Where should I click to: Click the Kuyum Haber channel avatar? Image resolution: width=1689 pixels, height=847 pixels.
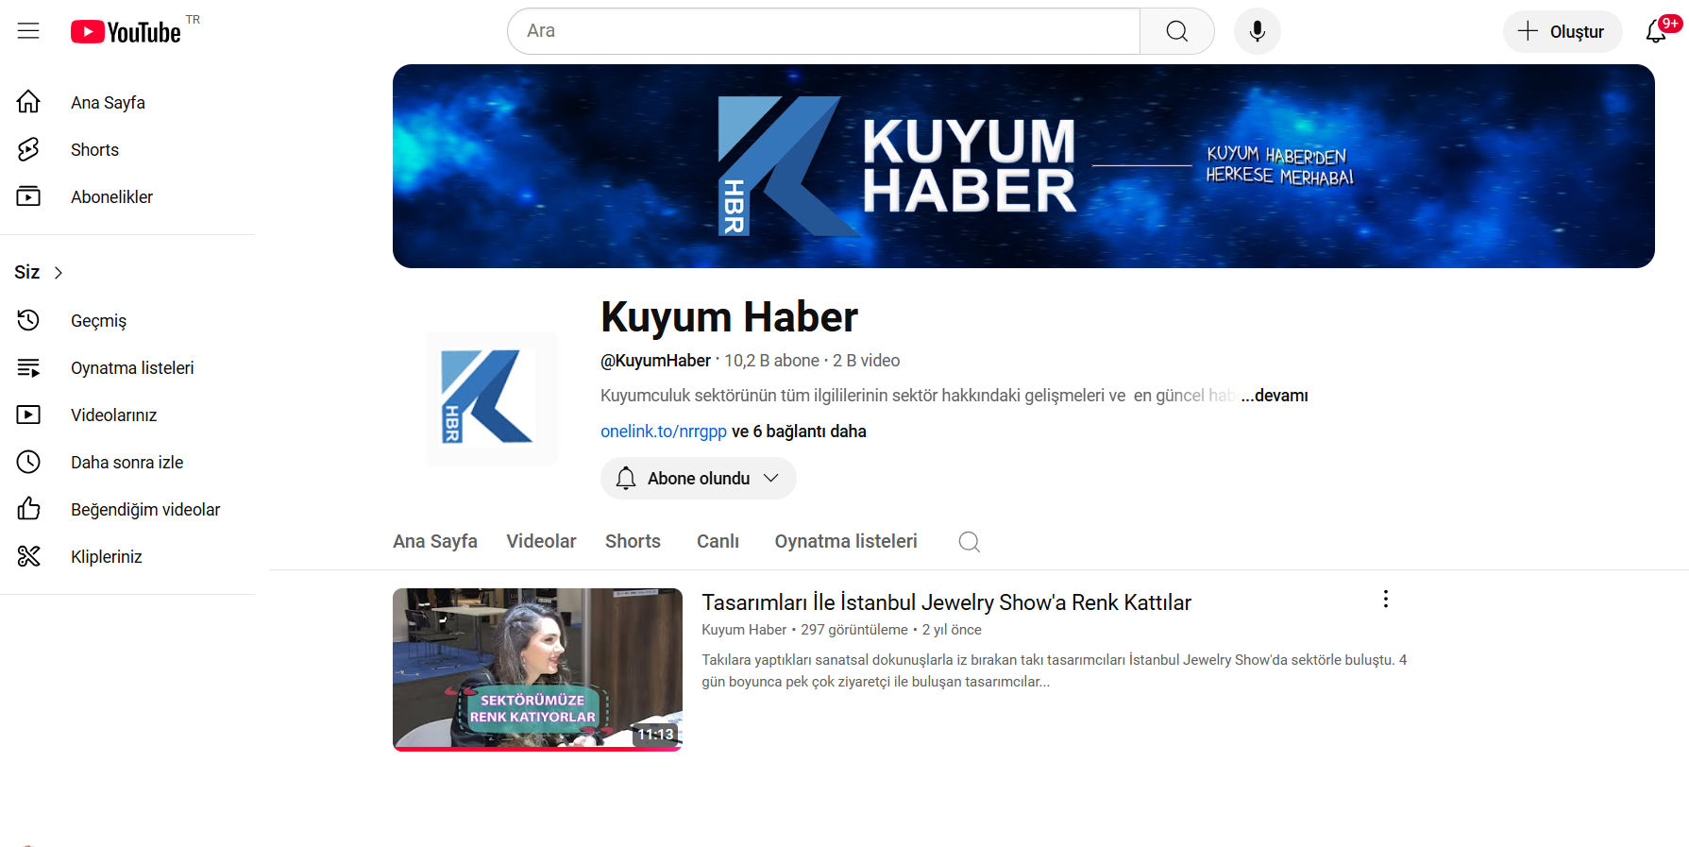(x=491, y=398)
